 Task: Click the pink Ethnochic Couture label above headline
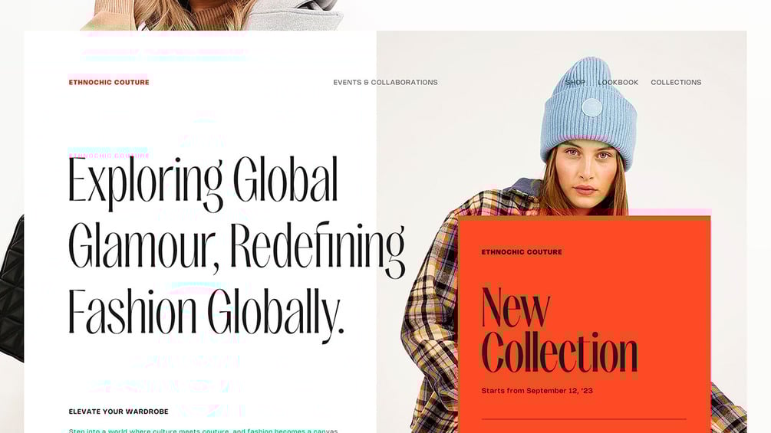tap(109, 156)
